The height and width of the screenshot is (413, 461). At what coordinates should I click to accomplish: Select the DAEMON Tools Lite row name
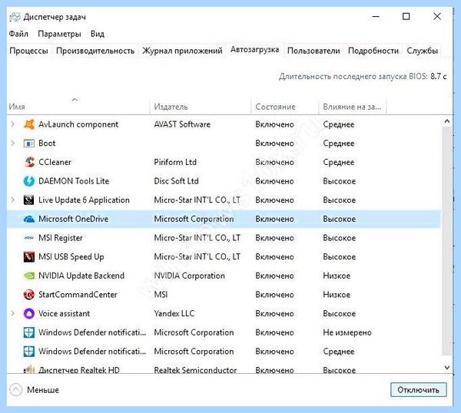click(74, 181)
